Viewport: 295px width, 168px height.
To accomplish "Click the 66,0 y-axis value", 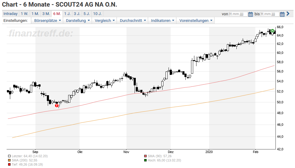I will [280, 27].
